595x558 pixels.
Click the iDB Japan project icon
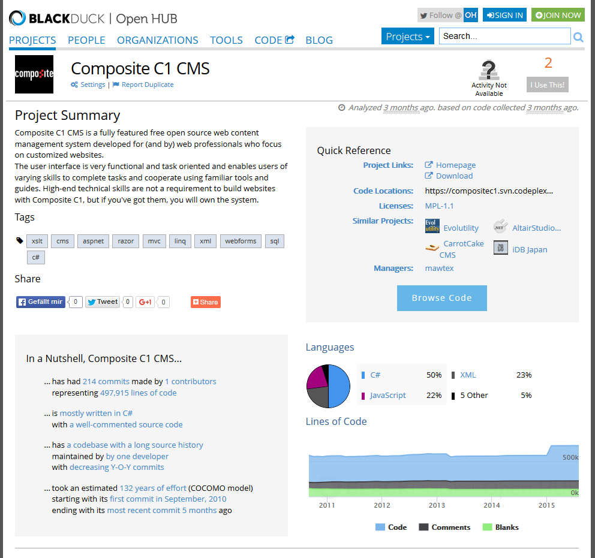coord(500,248)
